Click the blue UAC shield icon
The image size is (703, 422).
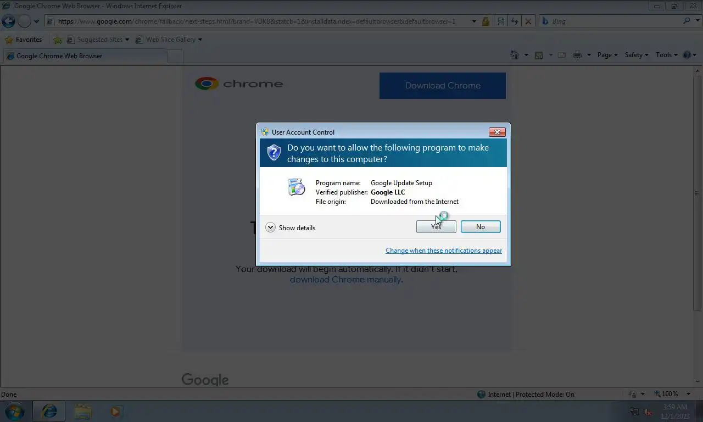point(274,152)
